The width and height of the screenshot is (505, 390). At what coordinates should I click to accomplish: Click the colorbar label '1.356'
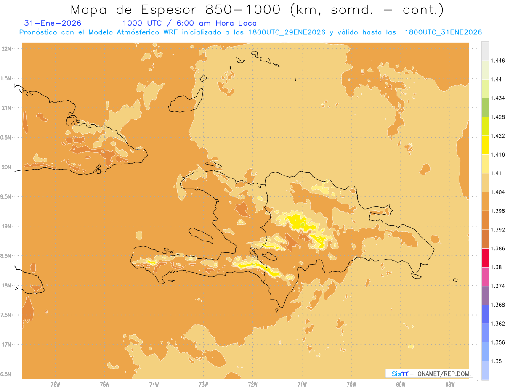click(x=498, y=342)
